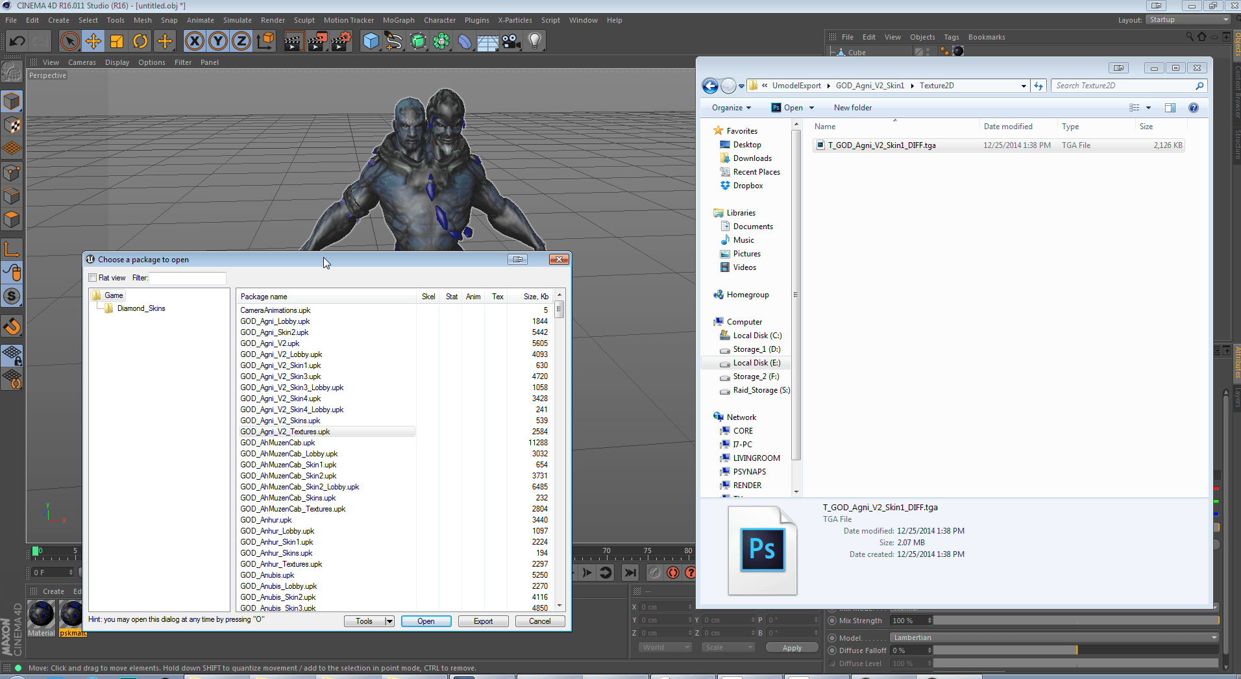Screen dimensions: 1241x679
Task: Toggle the Y-axis lock
Action: [218, 42]
